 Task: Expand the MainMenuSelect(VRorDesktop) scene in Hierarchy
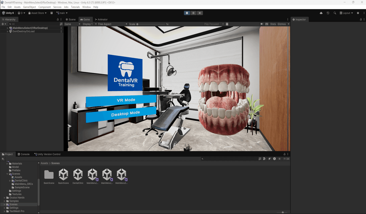[x=8, y=28]
